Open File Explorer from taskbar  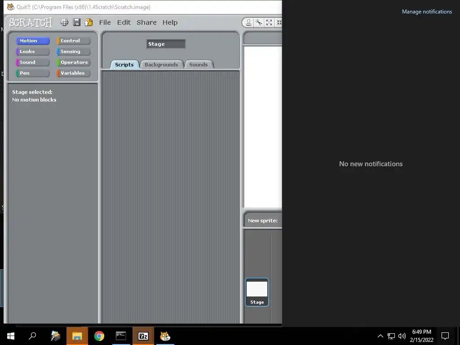(x=77, y=336)
